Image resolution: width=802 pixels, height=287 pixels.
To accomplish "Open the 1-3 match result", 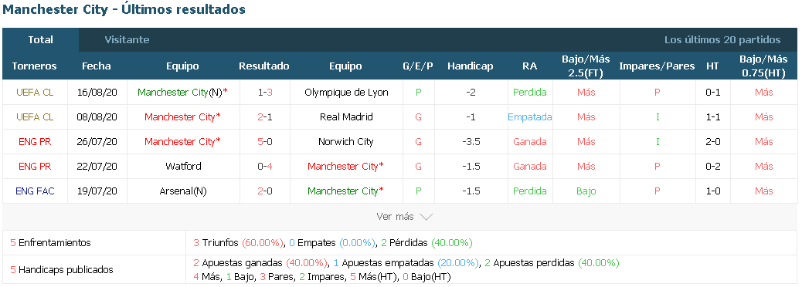I will pyautogui.click(x=264, y=93).
